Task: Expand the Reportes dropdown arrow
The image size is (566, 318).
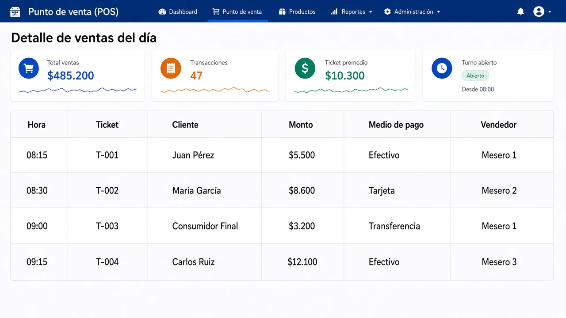Action: (x=371, y=12)
